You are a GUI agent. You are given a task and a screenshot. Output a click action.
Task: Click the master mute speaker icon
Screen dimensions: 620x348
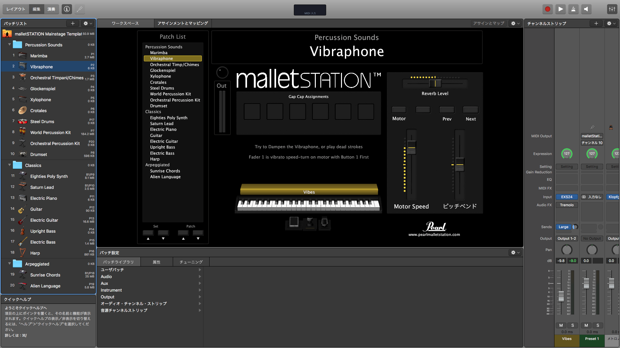tap(586, 9)
